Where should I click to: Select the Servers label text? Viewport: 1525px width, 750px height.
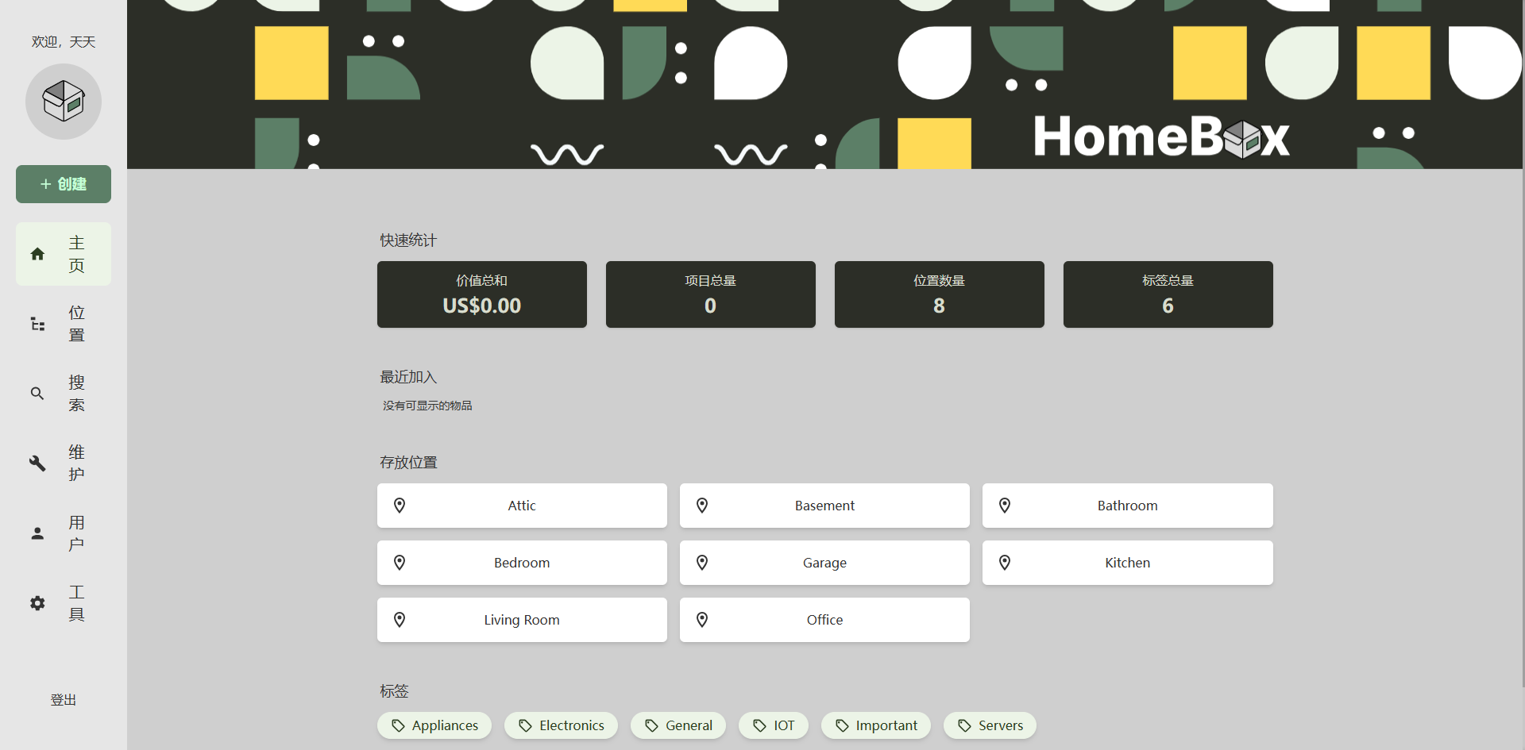pyautogui.click(x=1001, y=725)
